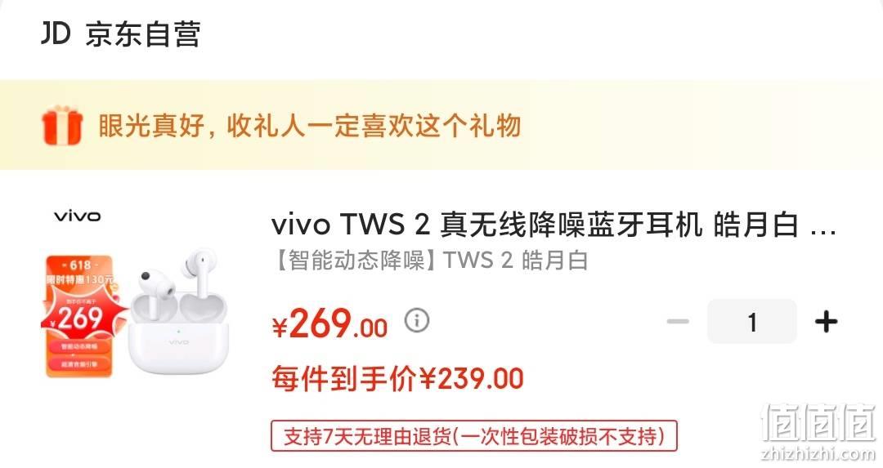The width and height of the screenshot is (883, 468).
Task: Click the ¥269.00 price
Action: [330, 324]
